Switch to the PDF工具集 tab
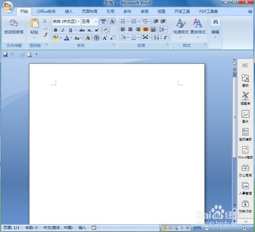Screen dimensions: 255x232 click(x=209, y=12)
